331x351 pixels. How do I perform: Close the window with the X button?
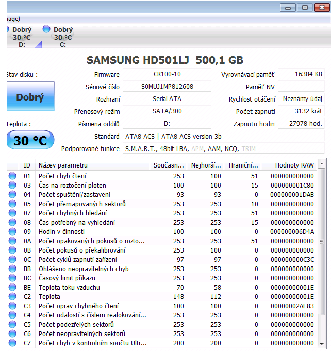click(x=322, y=8)
